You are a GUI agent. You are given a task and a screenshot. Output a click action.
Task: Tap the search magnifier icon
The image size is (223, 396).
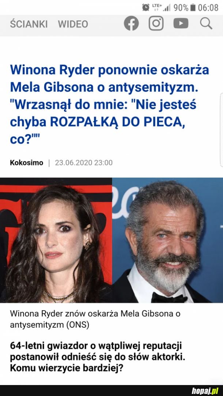click(x=206, y=23)
